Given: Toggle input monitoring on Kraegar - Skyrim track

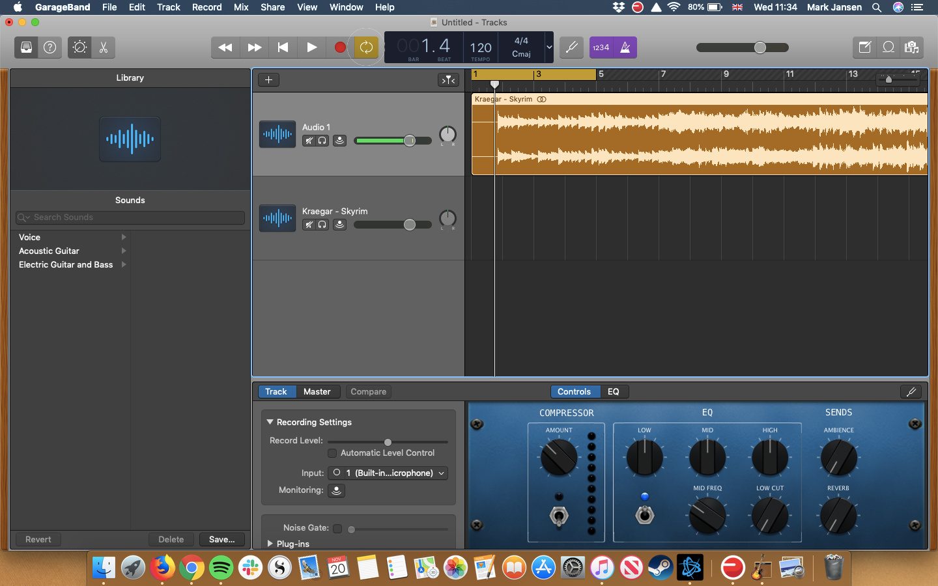Looking at the screenshot, I should (339, 225).
